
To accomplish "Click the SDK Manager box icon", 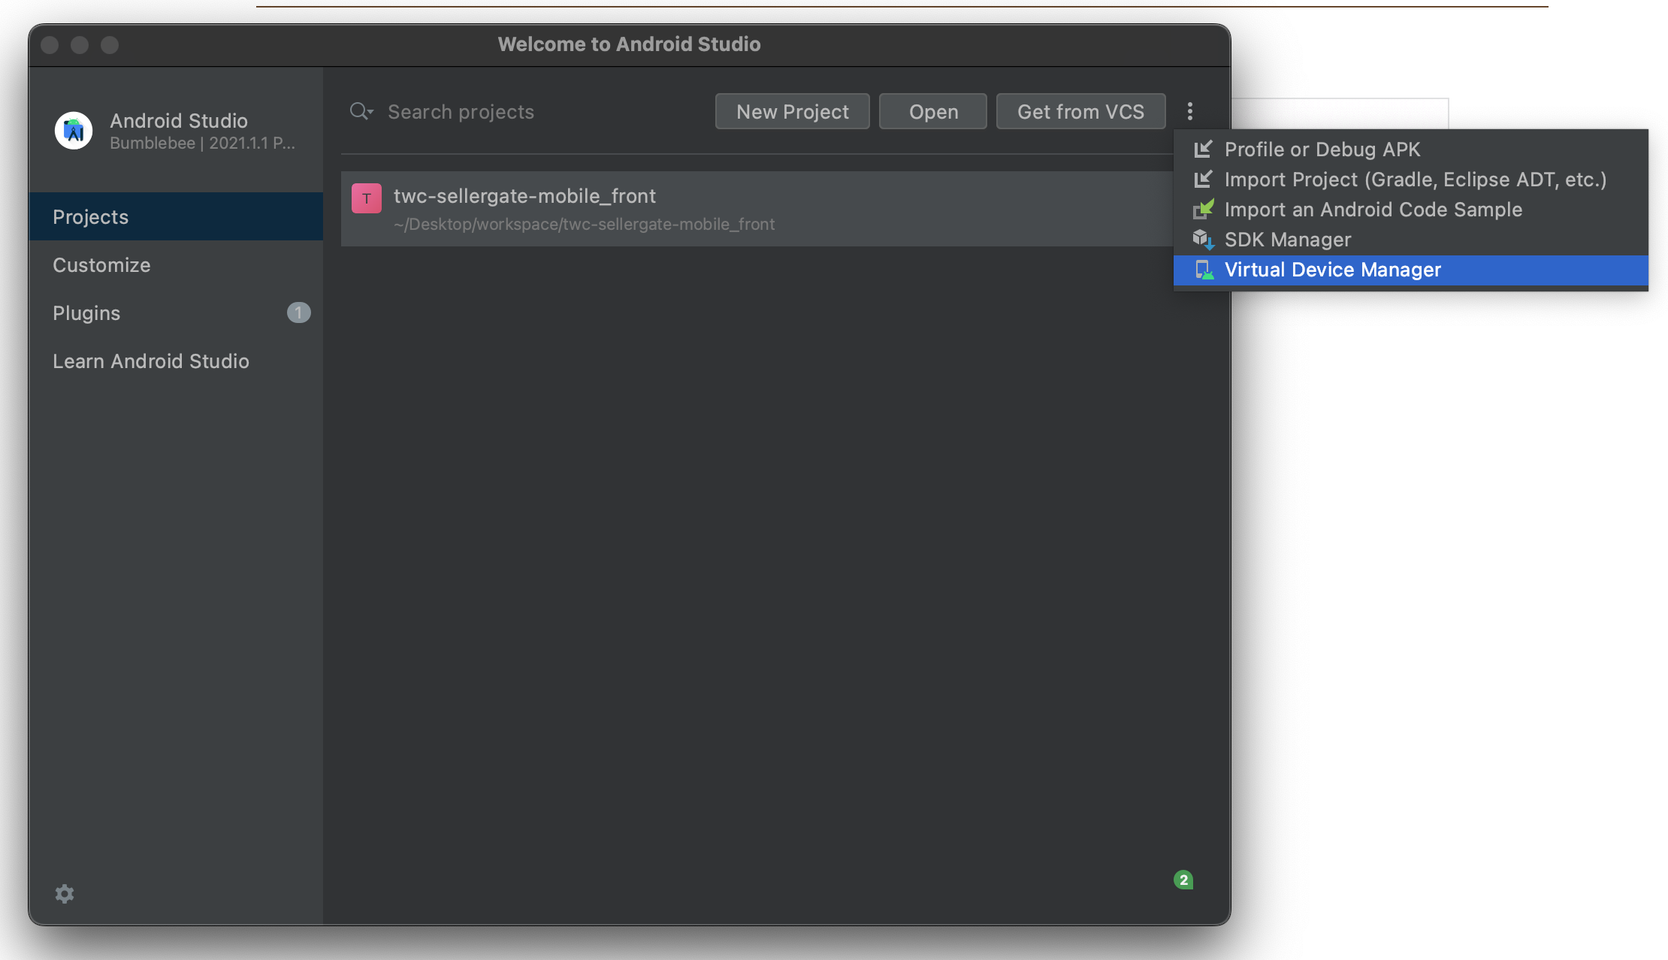I will (x=1203, y=240).
